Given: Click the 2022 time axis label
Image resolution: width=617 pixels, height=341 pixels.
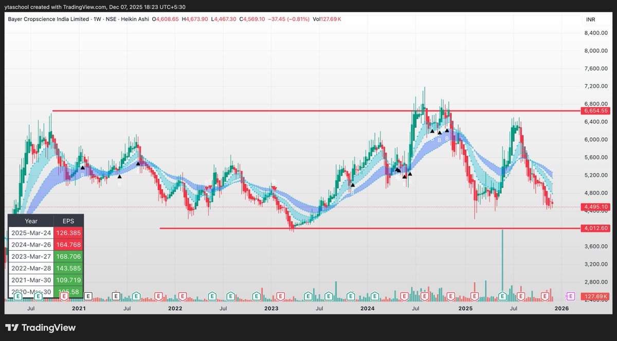Looking at the screenshot, I should point(175,309).
